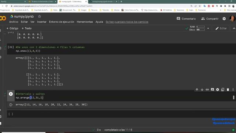Close the numpy.ipynb Colaboratory tab
Viewport: 236px width, 133px height.
[x=86, y=1]
